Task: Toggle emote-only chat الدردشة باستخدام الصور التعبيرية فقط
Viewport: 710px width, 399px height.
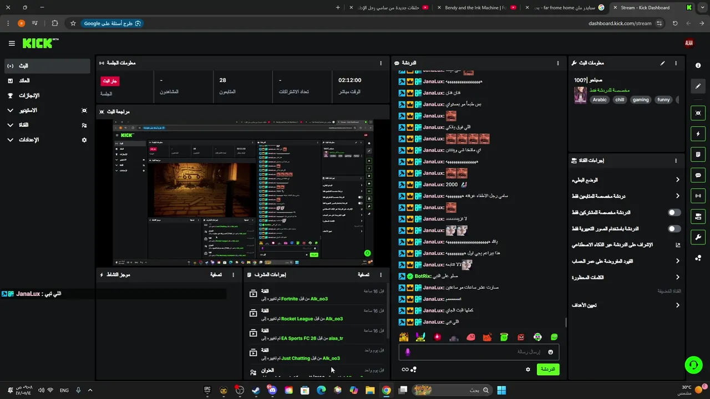Action: [674, 228]
